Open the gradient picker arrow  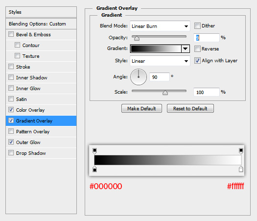(186, 49)
